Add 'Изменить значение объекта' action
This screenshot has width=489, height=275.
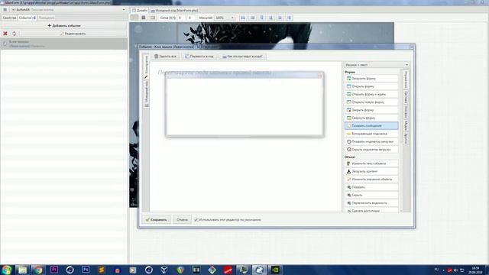click(x=371, y=180)
